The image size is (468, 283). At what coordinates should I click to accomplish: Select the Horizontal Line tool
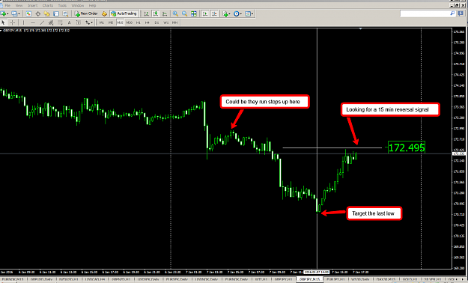click(x=33, y=22)
